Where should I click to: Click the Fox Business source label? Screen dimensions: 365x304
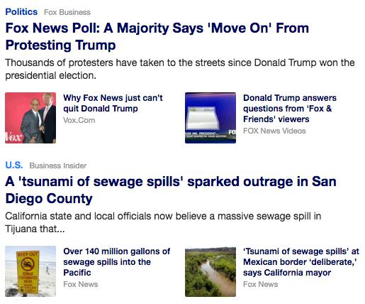67,12
